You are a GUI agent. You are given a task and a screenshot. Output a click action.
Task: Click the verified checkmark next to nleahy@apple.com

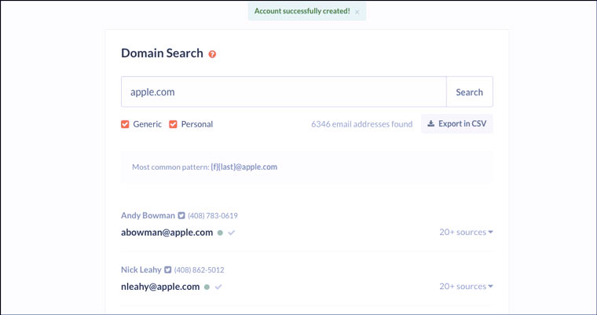pos(218,287)
